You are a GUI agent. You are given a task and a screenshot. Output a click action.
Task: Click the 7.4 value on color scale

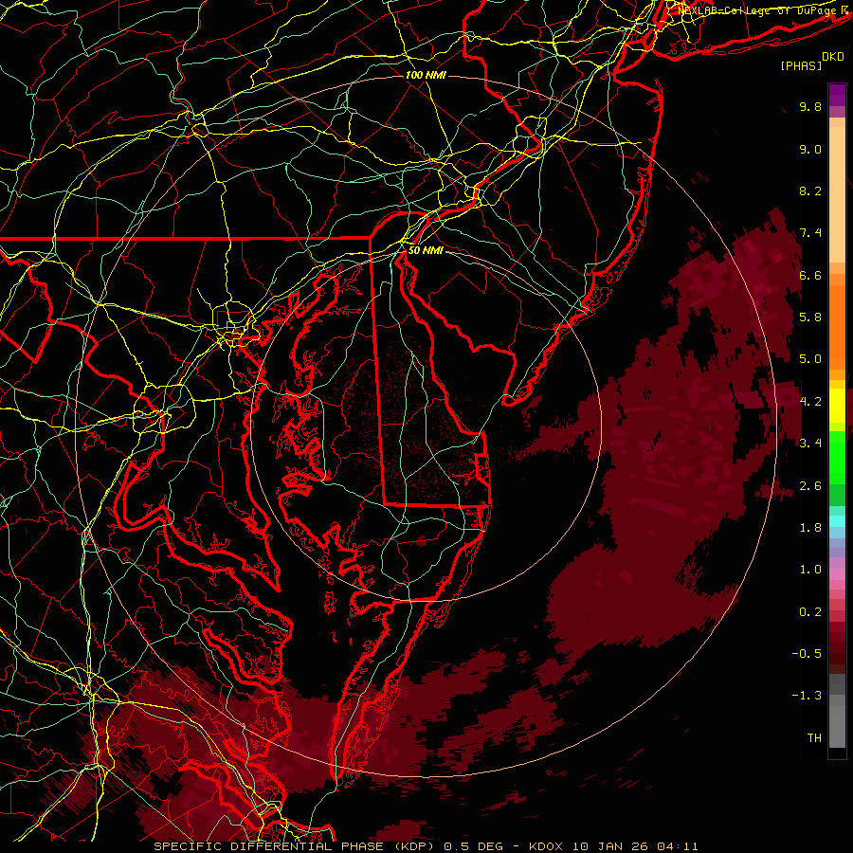810,233
